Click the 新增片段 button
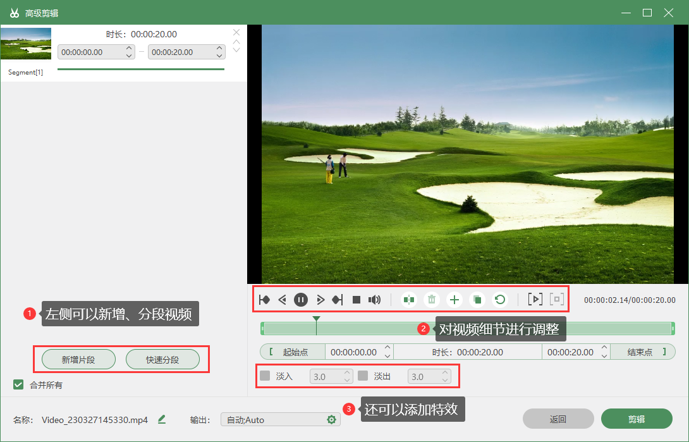Viewport: 689px width, 442px height. point(78,360)
